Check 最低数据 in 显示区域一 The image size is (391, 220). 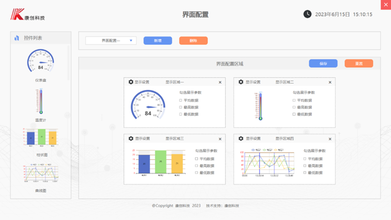(180, 114)
